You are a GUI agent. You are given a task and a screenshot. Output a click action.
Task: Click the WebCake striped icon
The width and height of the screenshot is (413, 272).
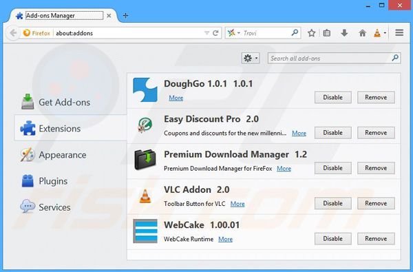(x=145, y=231)
